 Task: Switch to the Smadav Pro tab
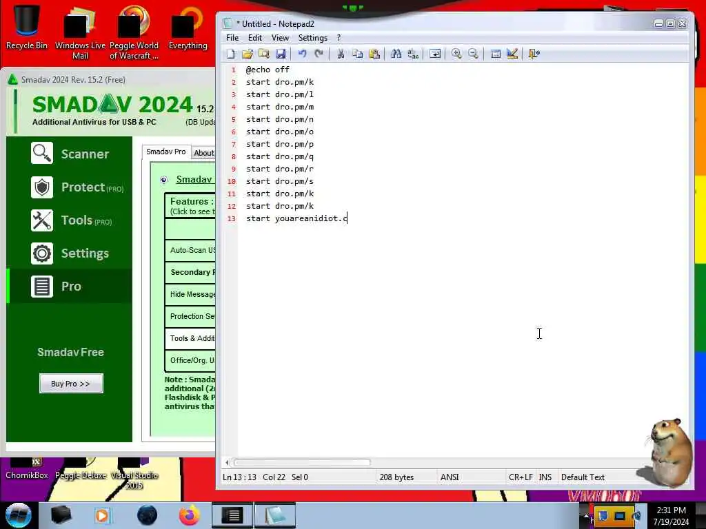166,152
